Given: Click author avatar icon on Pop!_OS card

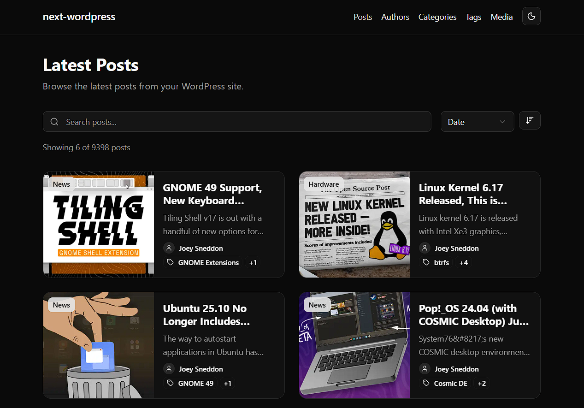Looking at the screenshot, I should 425,369.
